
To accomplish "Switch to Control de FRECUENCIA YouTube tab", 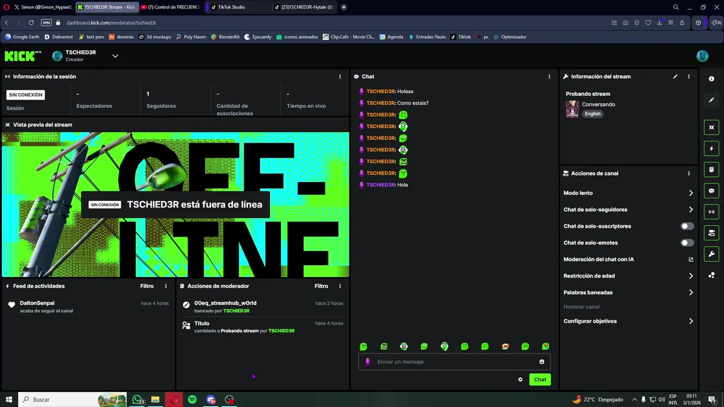I will click(170, 7).
